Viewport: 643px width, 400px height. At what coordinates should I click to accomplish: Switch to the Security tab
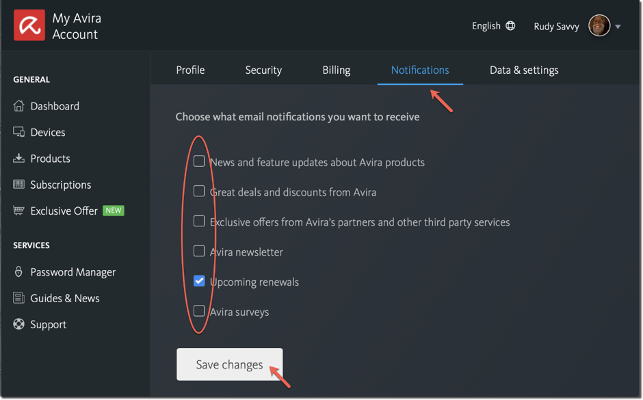point(263,70)
